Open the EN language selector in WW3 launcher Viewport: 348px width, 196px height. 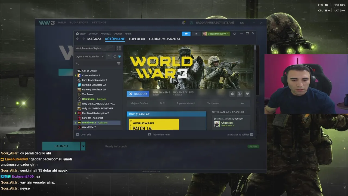click(242, 23)
